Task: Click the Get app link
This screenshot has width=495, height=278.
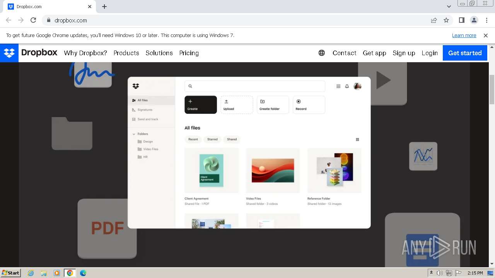Action: point(374,53)
